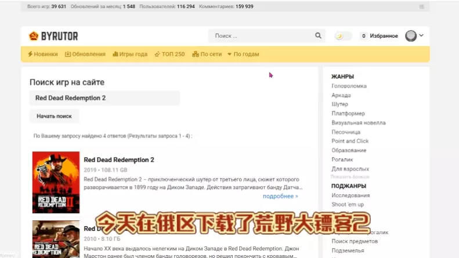Select the Платформер genre
The height and width of the screenshot is (258, 459).
click(x=348, y=113)
